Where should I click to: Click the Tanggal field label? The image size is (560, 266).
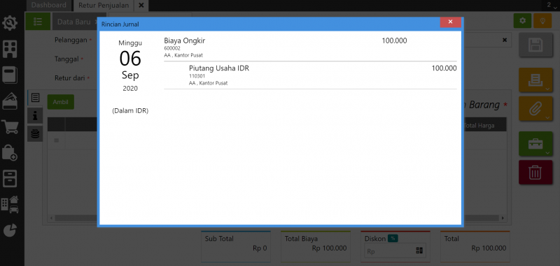click(x=66, y=59)
